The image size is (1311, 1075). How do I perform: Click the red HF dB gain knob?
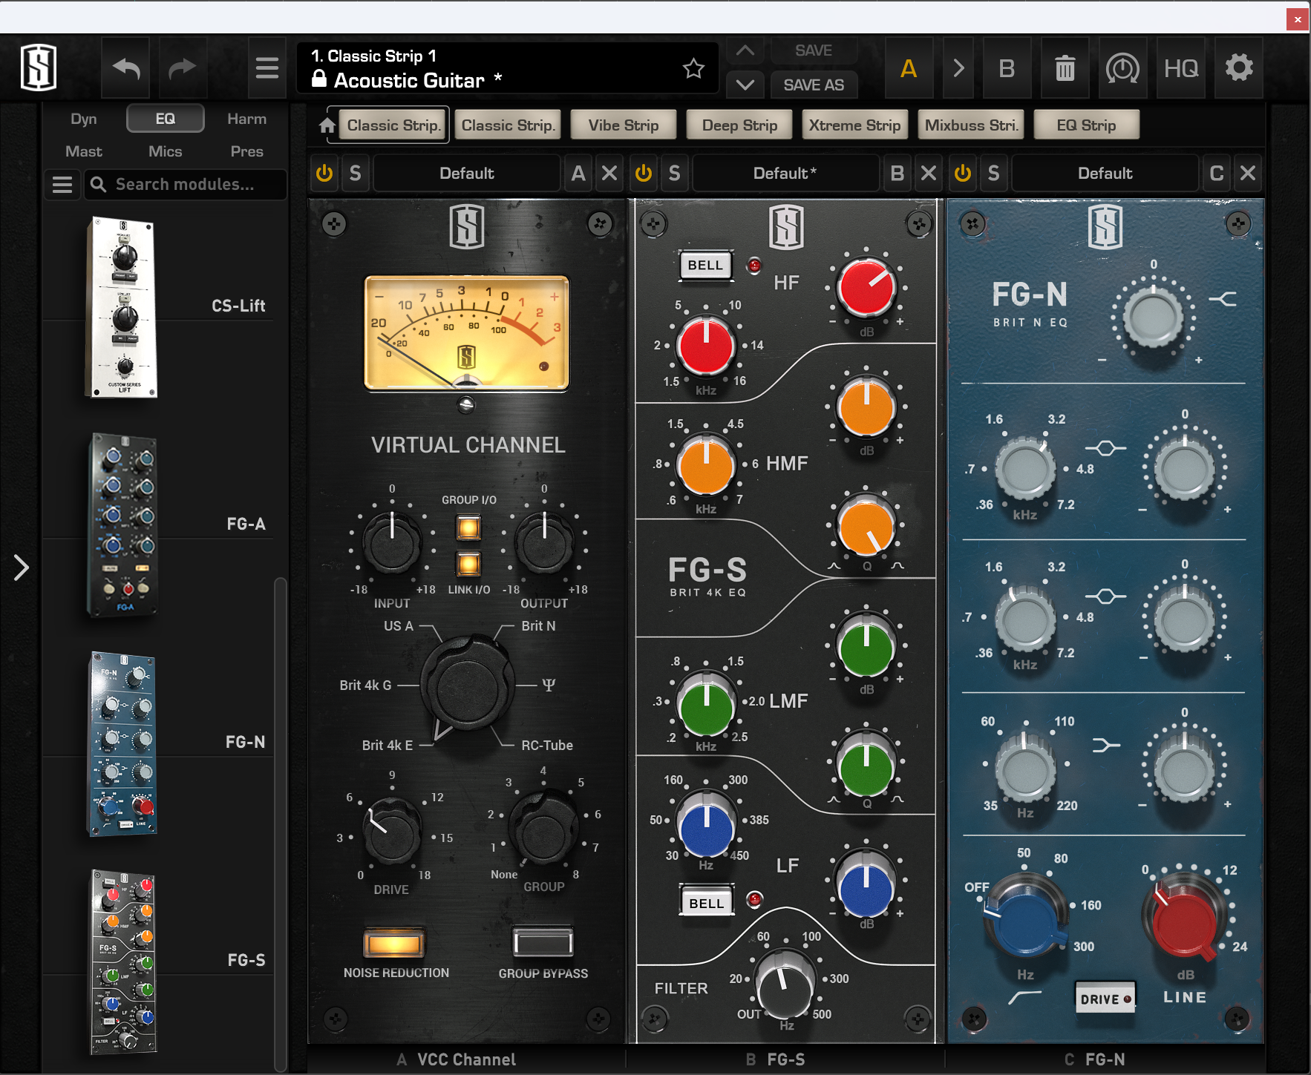pyautogui.click(x=866, y=288)
